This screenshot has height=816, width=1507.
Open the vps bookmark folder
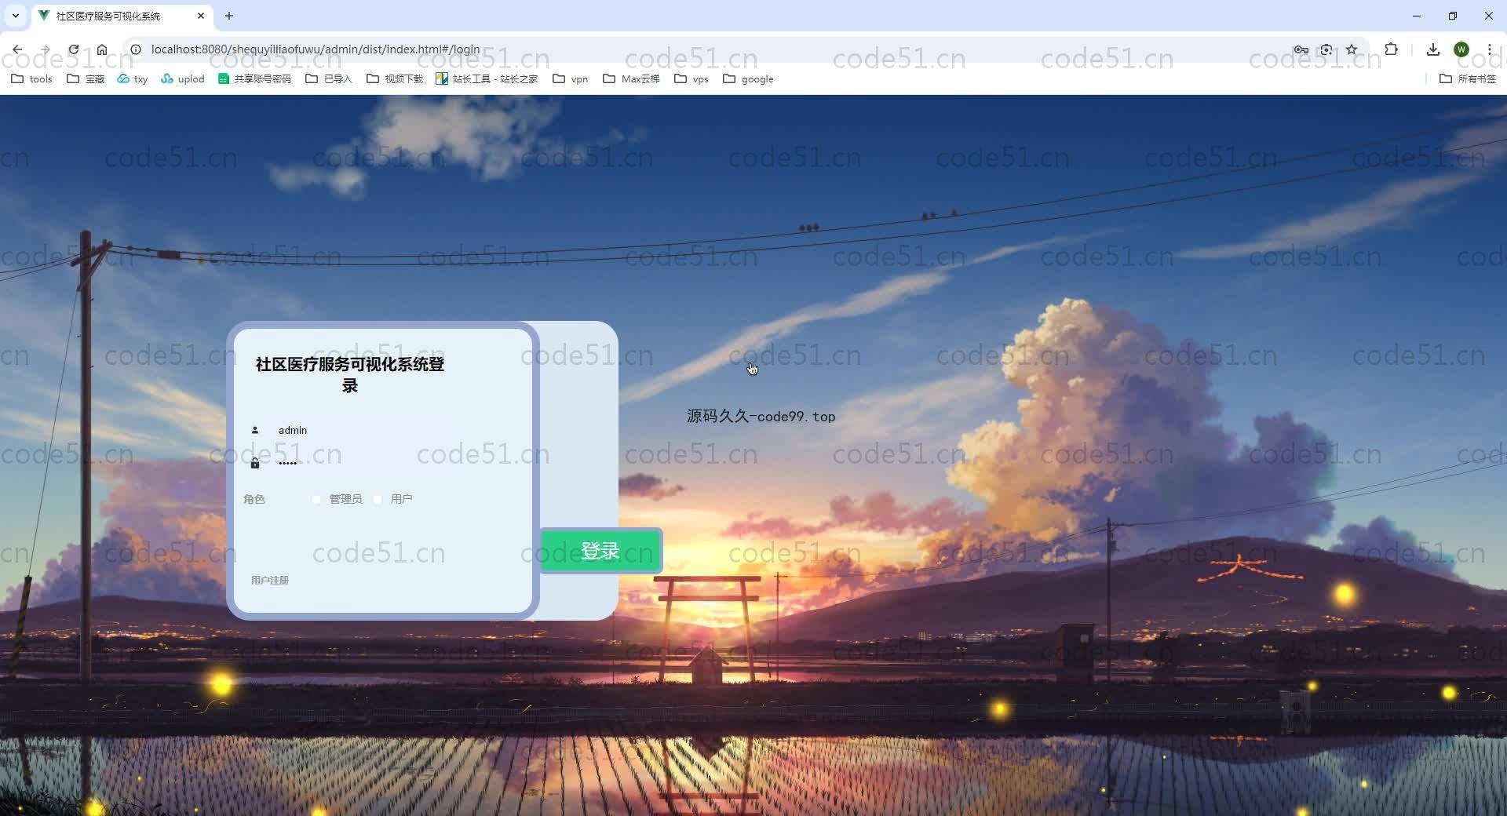(x=691, y=78)
